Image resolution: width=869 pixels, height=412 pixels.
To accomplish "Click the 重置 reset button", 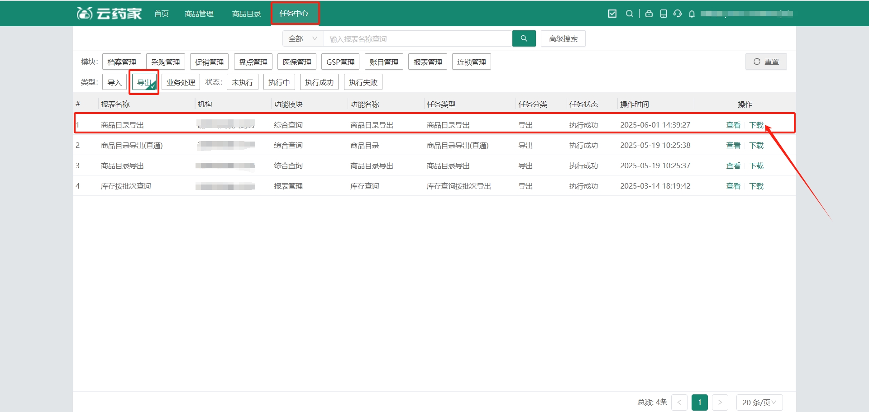I will 766,62.
